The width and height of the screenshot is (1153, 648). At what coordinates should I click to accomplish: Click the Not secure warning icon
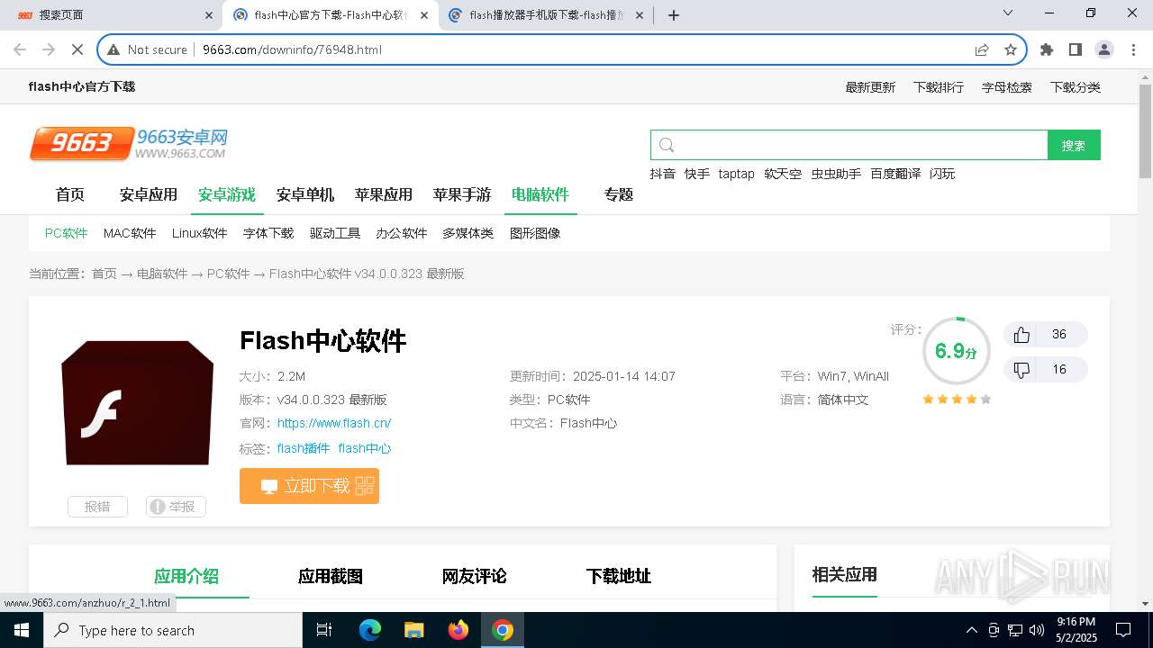click(113, 49)
